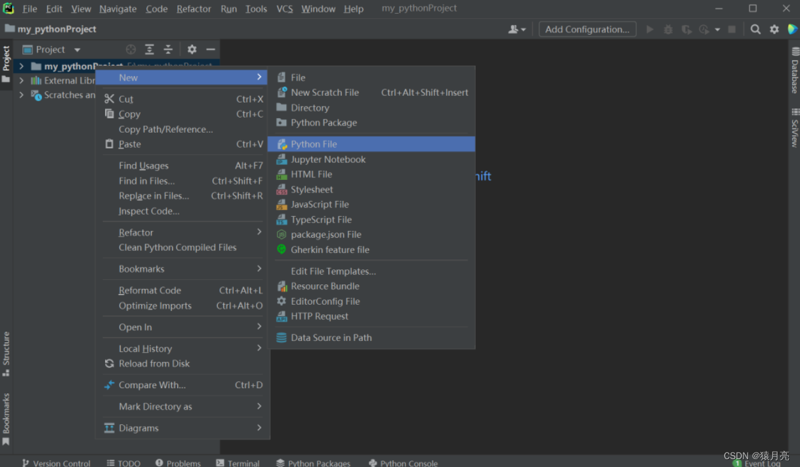Open IDE settings gear in top toolbar

coord(774,29)
